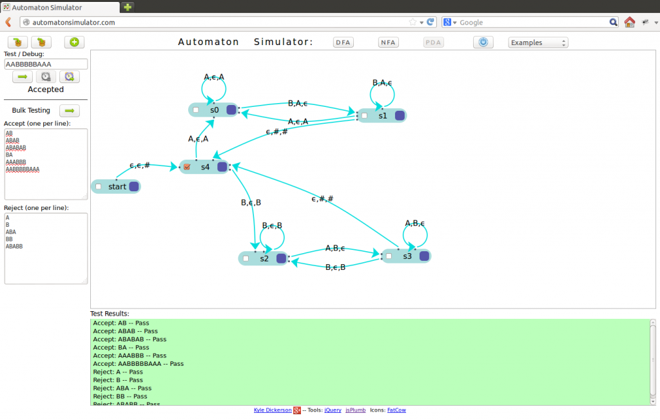Run the test string with the green arrow
This screenshot has width=660, height=420.
click(x=22, y=77)
